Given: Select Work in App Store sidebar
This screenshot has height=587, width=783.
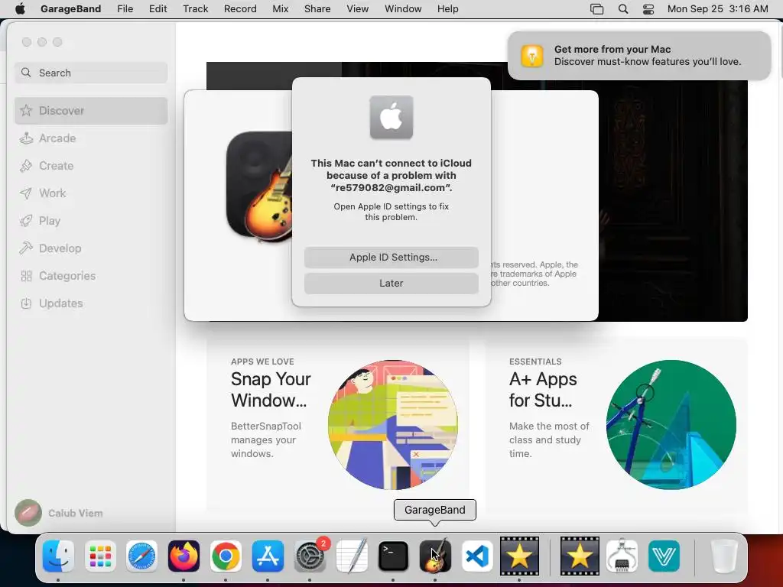Looking at the screenshot, I should 91,193.
